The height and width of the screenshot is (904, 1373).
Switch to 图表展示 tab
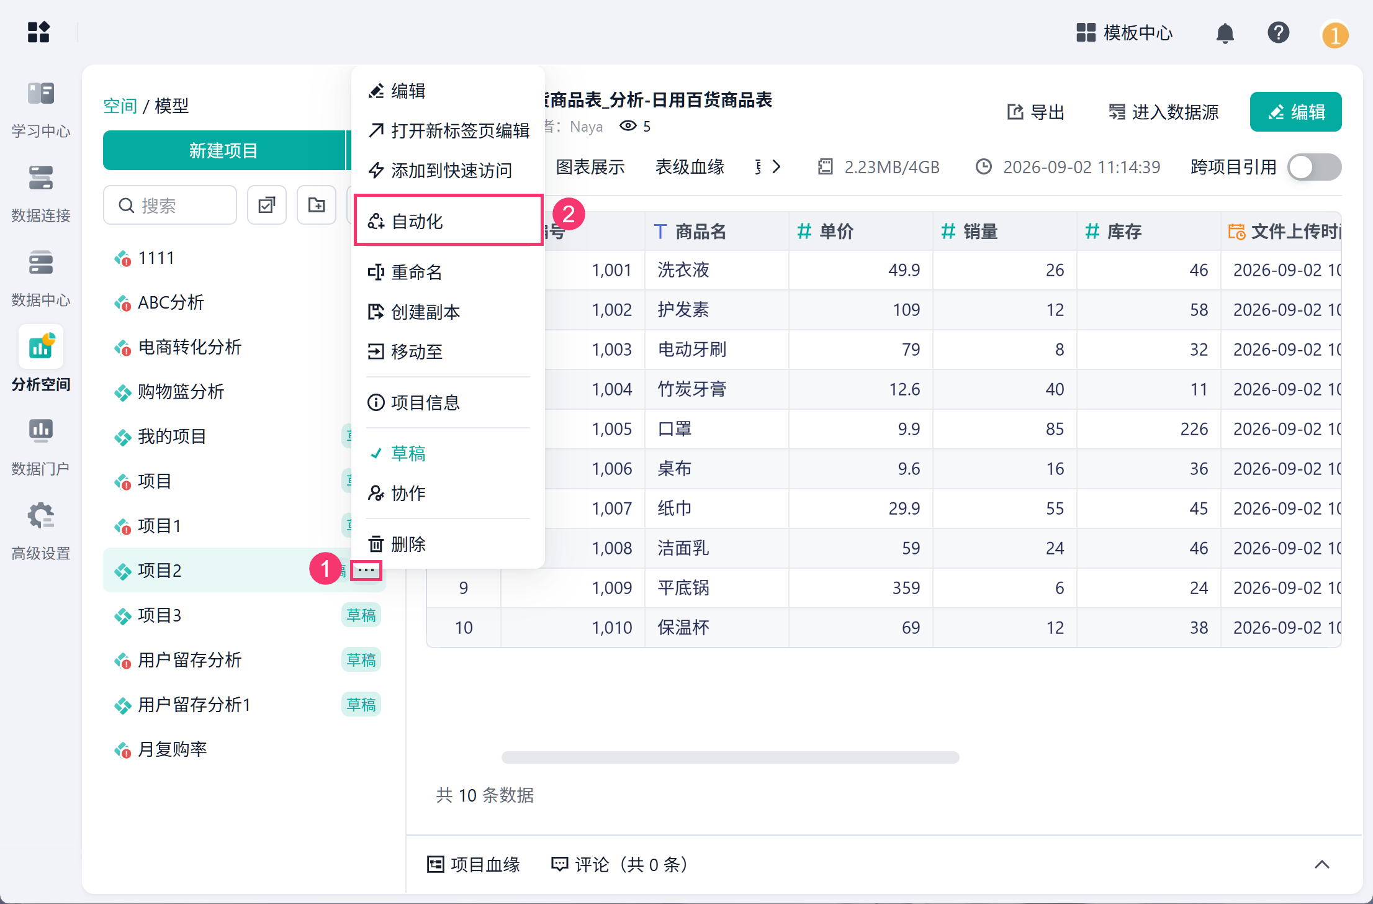pos(590,167)
